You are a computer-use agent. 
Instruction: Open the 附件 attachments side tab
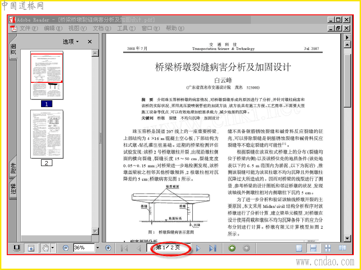(x=13, y=167)
